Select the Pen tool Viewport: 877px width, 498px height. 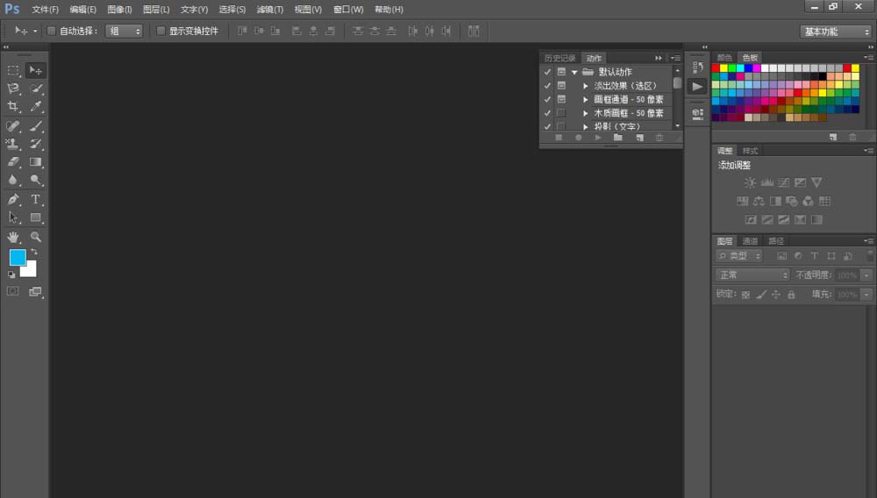13,199
